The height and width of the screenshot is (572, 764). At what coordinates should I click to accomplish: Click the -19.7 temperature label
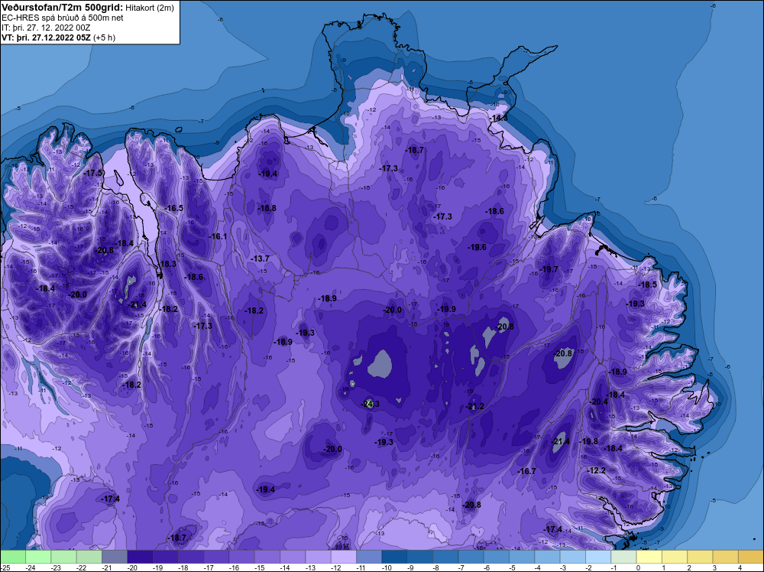tap(549, 269)
